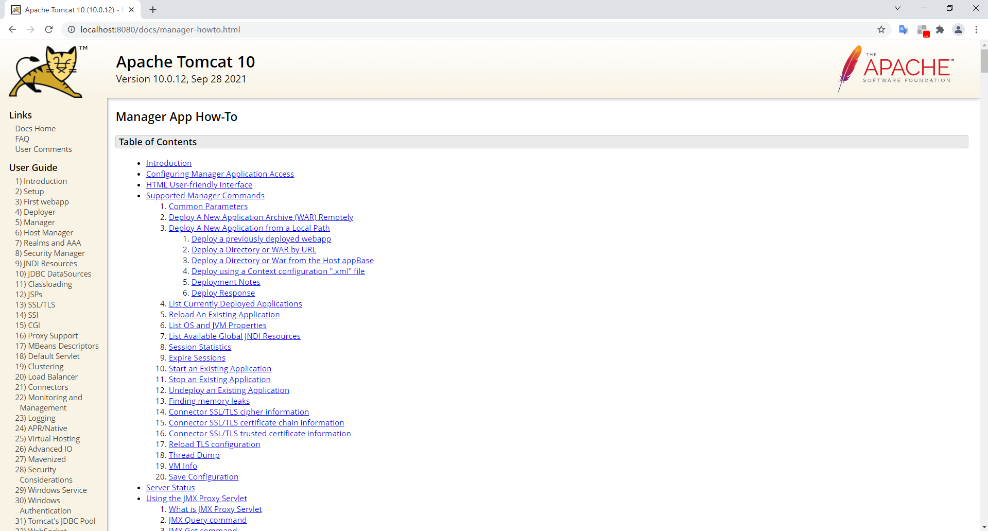Open the Docs Home sidebar link
988x531 pixels.
pos(36,129)
